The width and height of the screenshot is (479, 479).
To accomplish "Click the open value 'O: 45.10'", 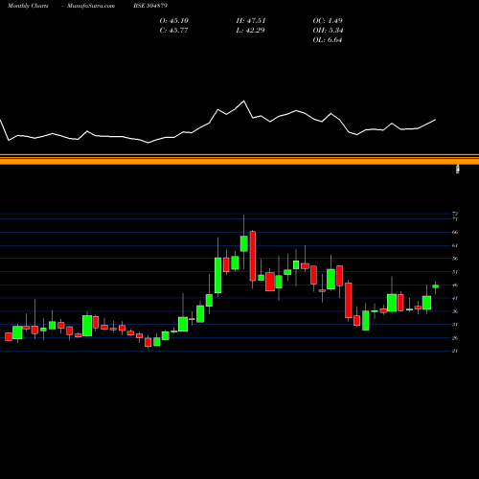I will (174, 21).
